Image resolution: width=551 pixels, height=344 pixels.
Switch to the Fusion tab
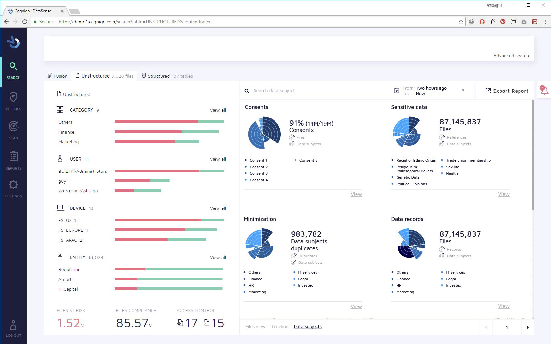57,76
